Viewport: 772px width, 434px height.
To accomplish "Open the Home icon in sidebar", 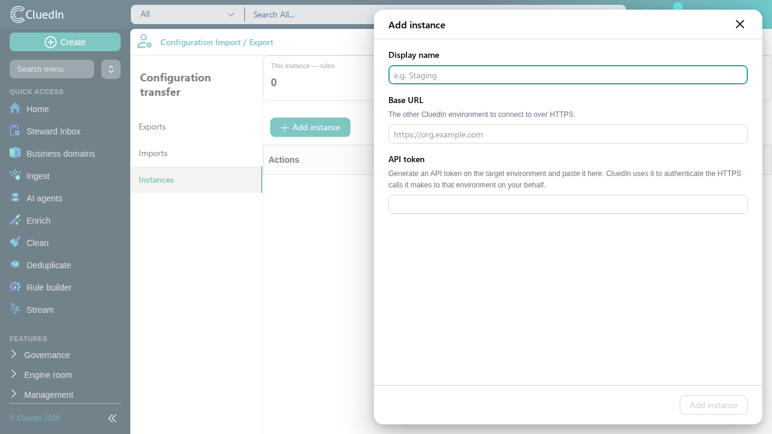I will coord(15,108).
